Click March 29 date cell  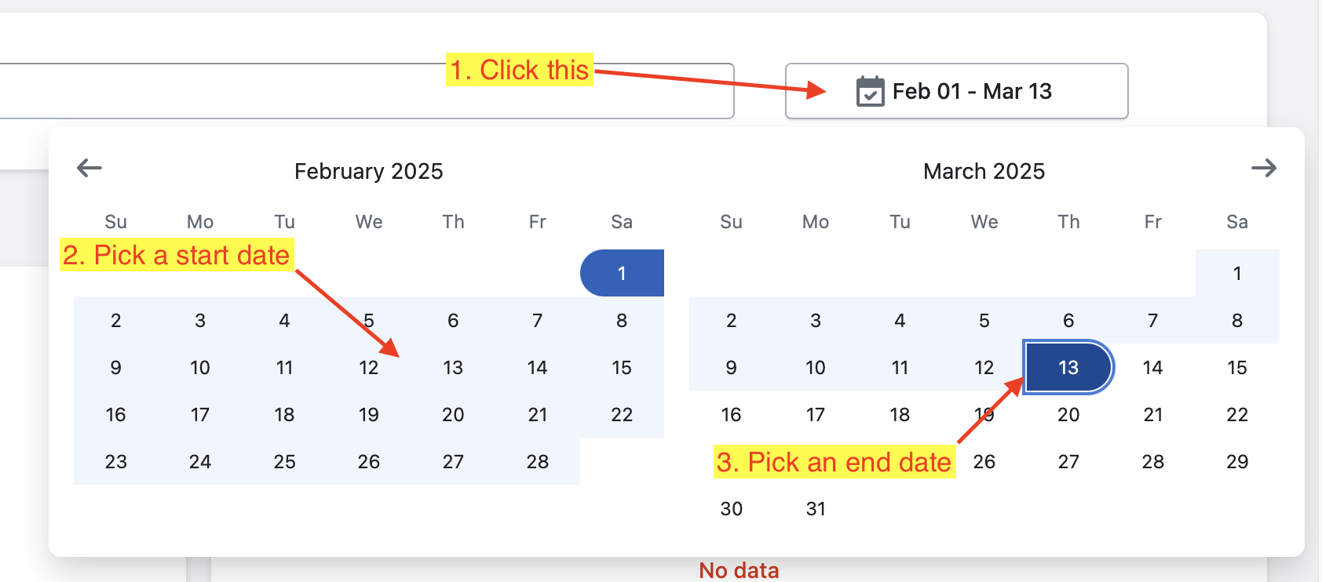click(x=1236, y=461)
